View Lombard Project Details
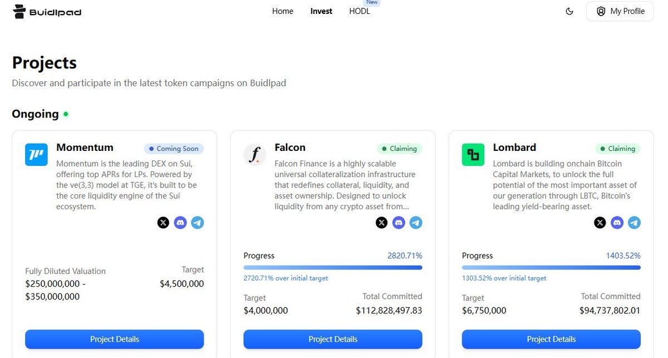The width and height of the screenshot is (668, 358). click(x=551, y=339)
